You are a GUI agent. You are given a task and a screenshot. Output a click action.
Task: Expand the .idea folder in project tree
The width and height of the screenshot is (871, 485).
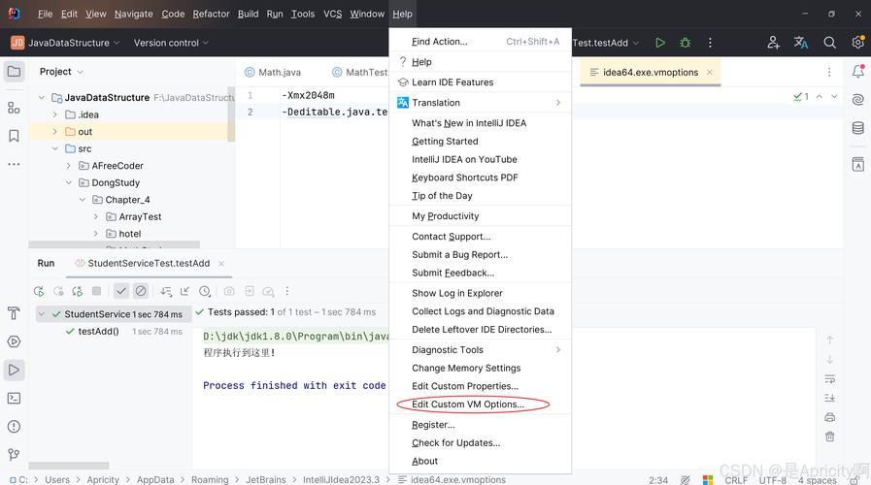(x=56, y=114)
